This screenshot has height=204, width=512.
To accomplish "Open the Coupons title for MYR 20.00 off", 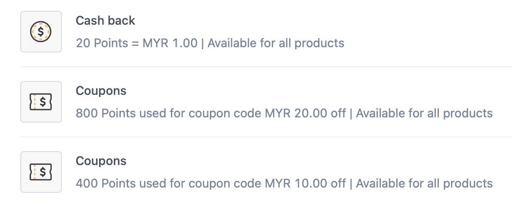I will coord(101,91).
